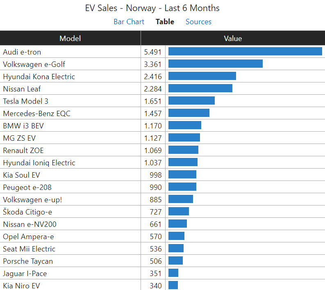Select the MG ZS EV cell
This screenshot has width=325, height=290.
click(x=70, y=138)
